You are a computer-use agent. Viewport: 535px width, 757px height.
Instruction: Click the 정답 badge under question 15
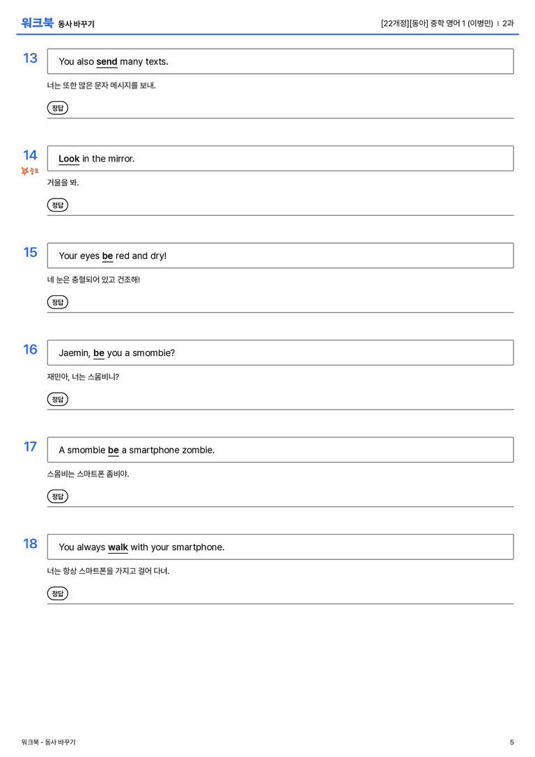(x=57, y=302)
